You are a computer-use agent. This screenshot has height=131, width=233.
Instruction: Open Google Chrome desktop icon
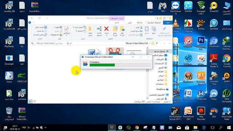click(x=226, y=61)
